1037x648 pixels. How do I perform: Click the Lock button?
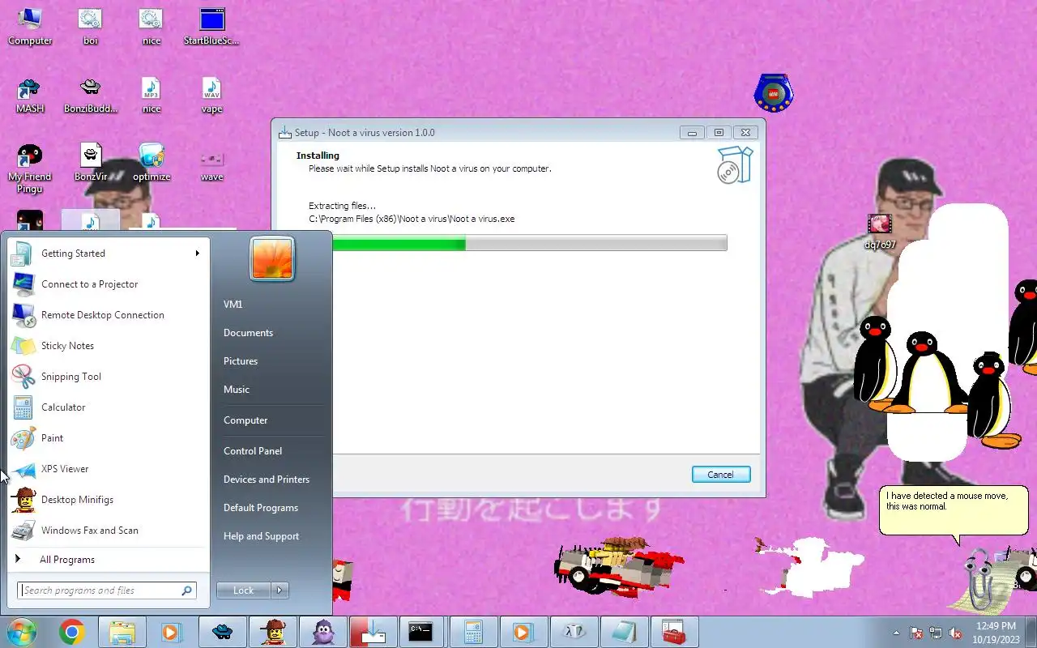244,590
